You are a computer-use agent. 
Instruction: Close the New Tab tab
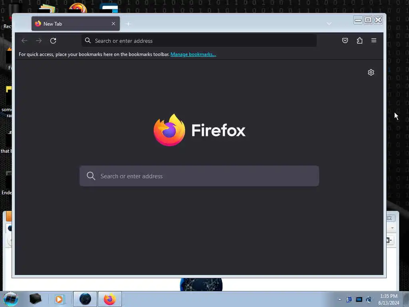point(113,24)
